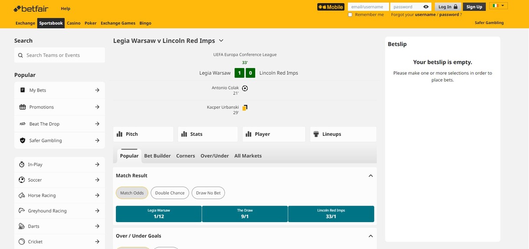Tick the Remember me checkbox

[350, 15]
